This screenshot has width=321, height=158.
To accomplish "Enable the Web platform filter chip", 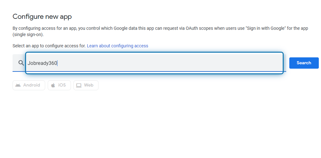I will coord(86,85).
